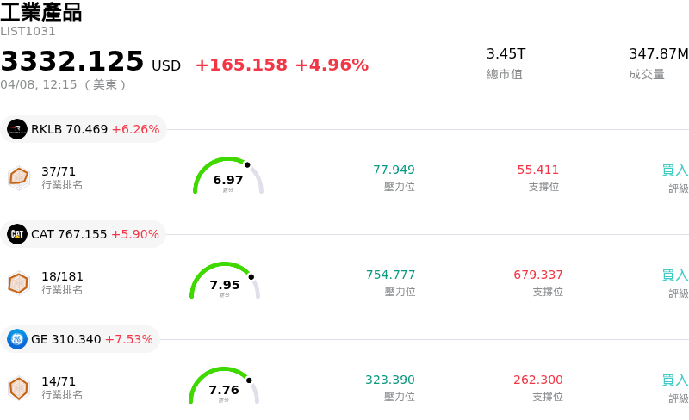Open GE 買入 rating link
Image resolution: width=689 pixels, height=420 pixels.
click(x=675, y=380)
